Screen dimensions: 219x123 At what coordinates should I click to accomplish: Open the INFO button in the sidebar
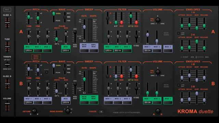(7, 10)
